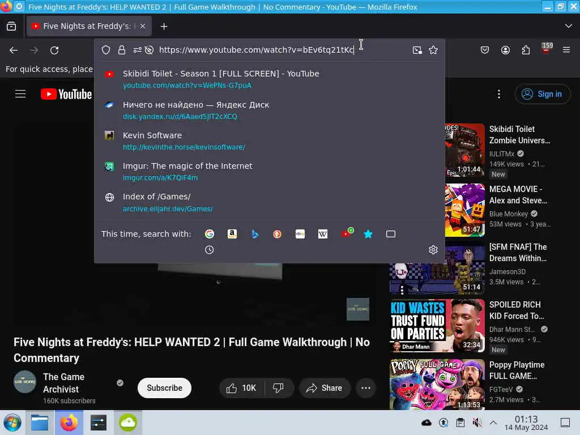Open tracking protection shield icon
Screen dimensions: 580x435
[106, 50]
